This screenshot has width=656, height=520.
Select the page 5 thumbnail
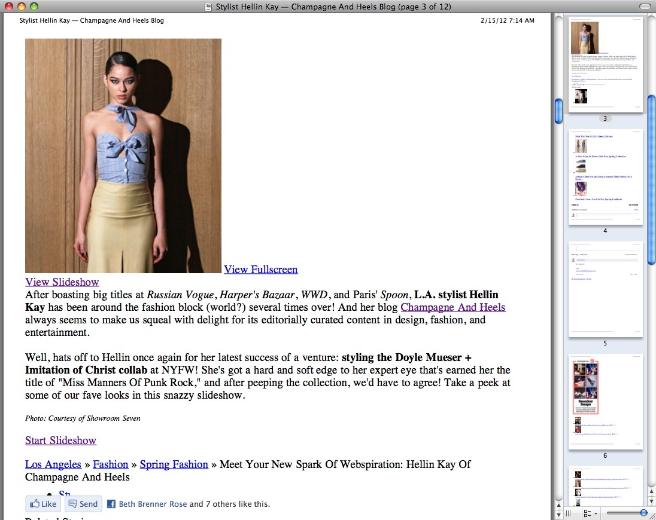tap(605, 289)
